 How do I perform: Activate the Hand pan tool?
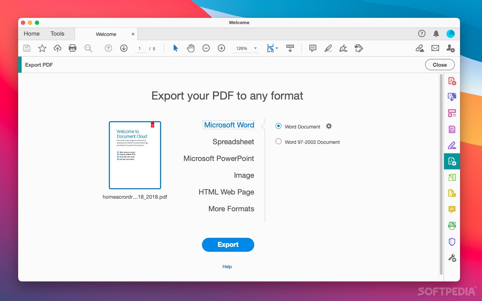coord(191,48)
